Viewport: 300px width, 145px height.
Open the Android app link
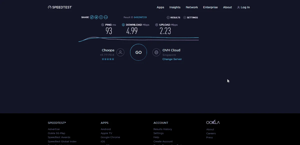coord(106,129)
